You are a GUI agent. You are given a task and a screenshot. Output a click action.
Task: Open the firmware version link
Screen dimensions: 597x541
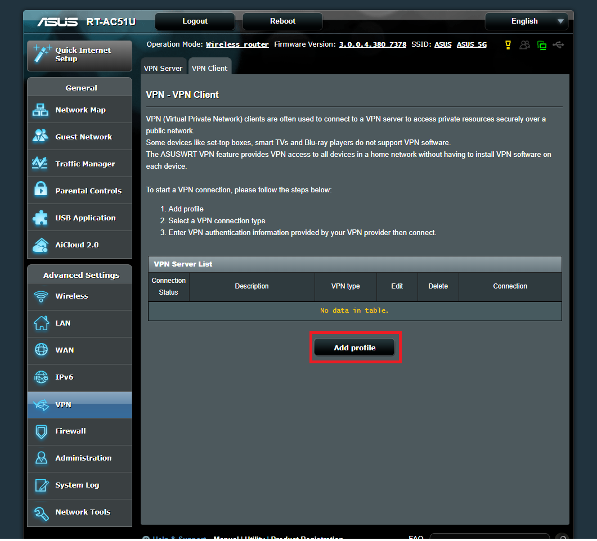click(x=372, y=44)
